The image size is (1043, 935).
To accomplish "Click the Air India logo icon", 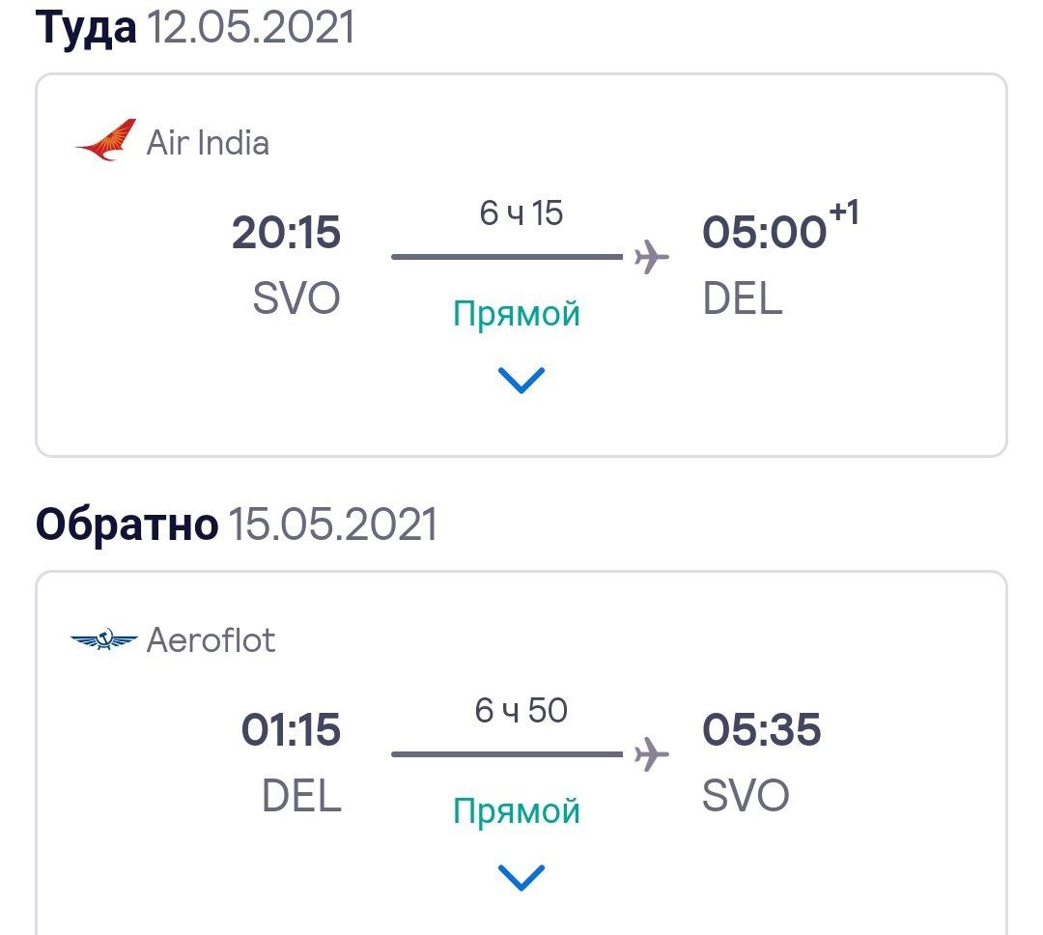I will pos(106,141).
